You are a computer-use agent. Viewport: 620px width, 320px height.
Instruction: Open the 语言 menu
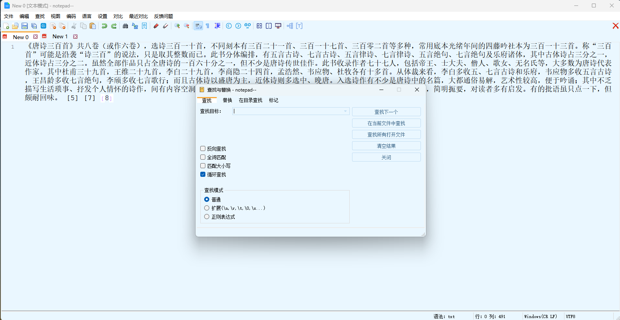coord(87,16)
